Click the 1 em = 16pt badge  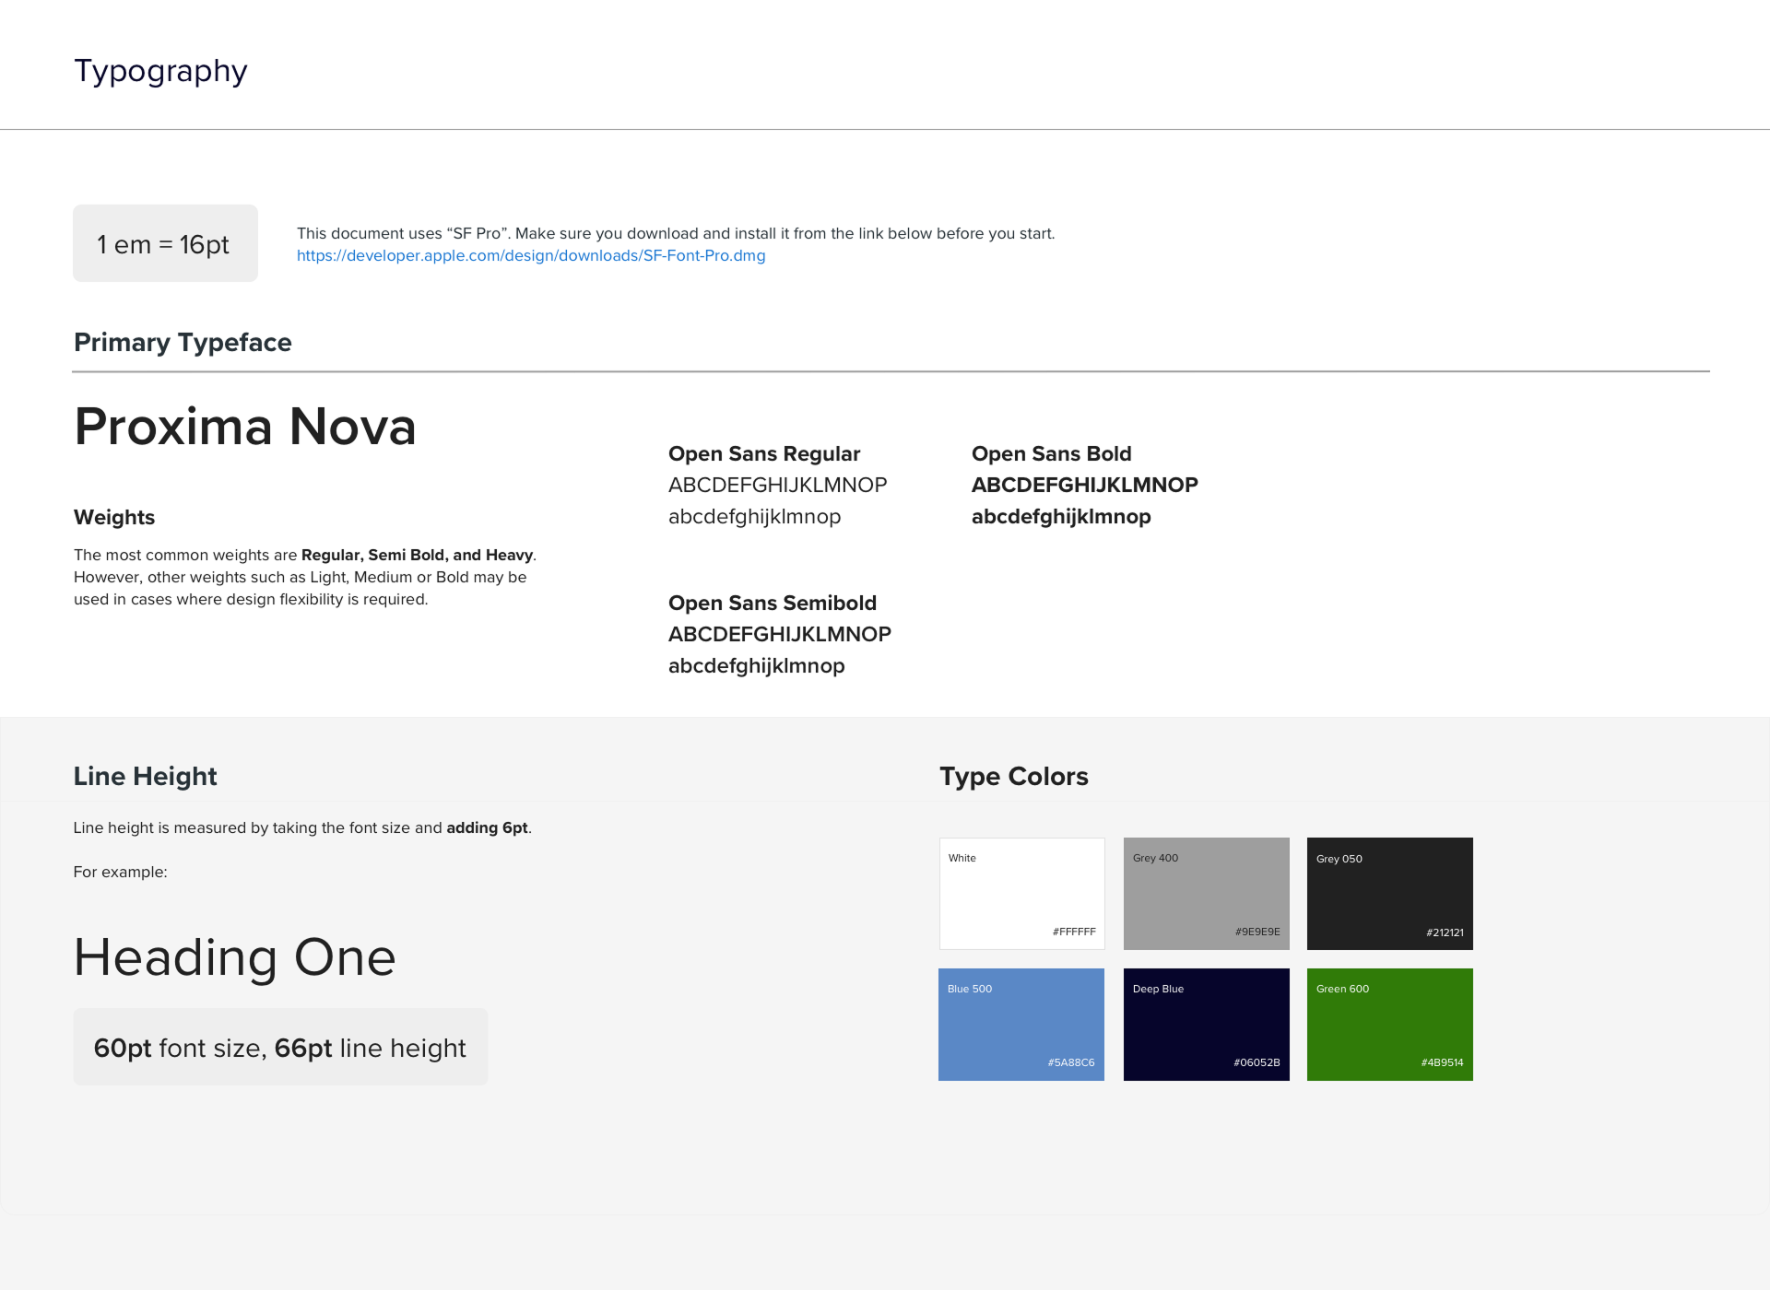[x=165, y=243]
